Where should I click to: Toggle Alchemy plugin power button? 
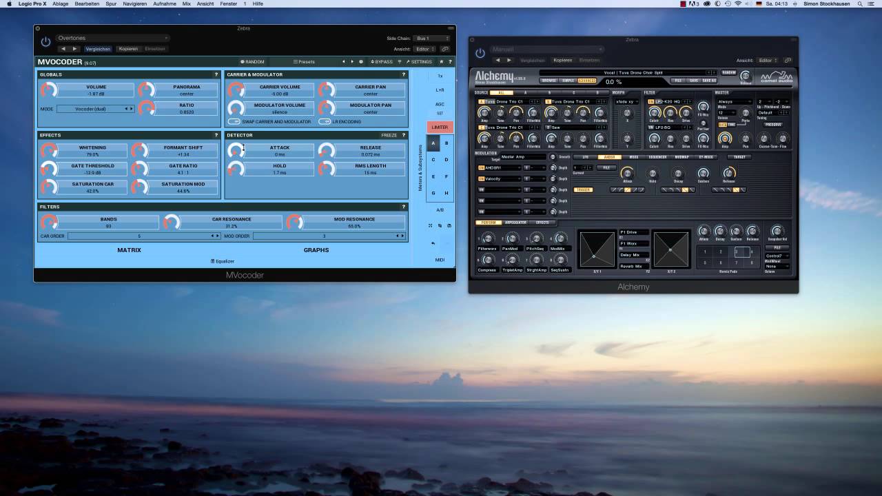point(480,53)
